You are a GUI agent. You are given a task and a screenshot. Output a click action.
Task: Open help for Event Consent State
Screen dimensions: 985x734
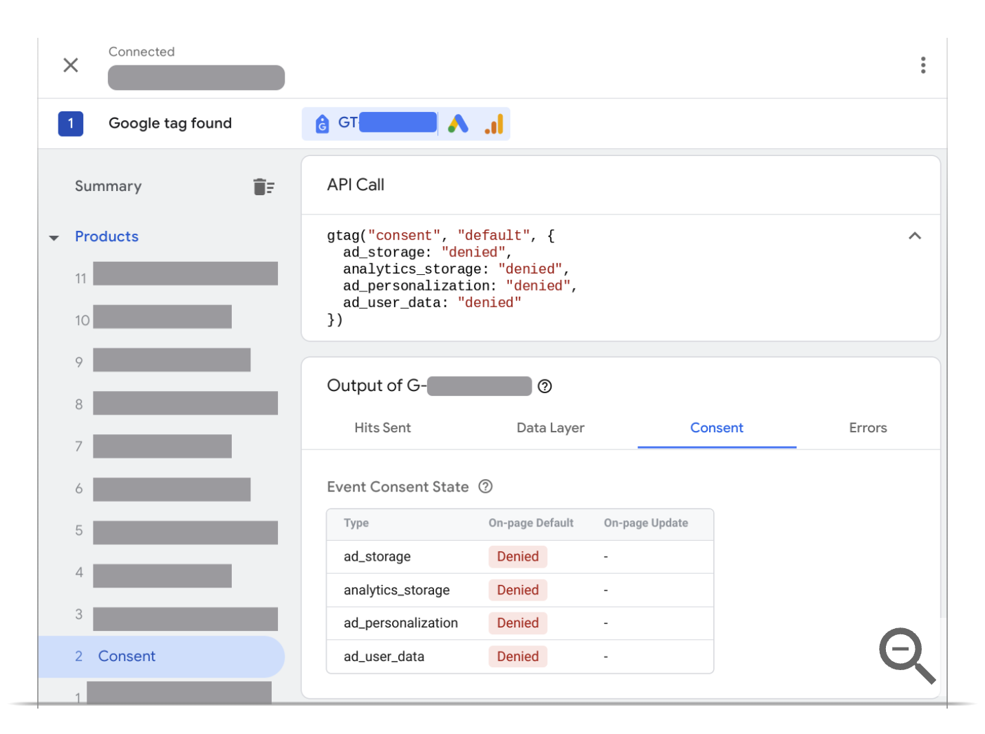(485, 487)
